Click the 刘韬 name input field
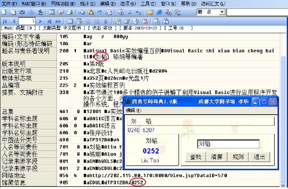 228,144
